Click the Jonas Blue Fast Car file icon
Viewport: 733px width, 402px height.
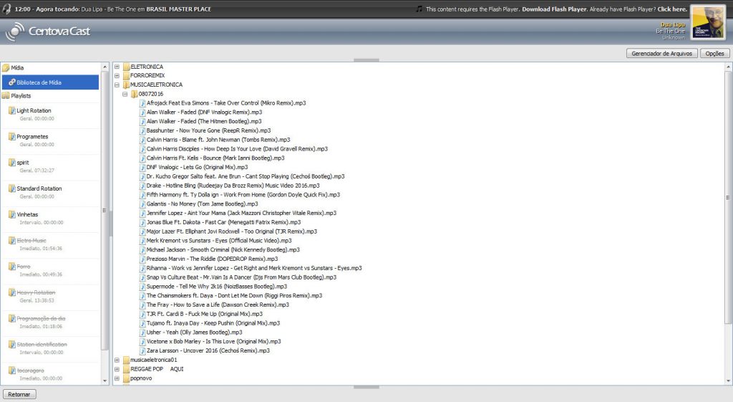[142, 222]
